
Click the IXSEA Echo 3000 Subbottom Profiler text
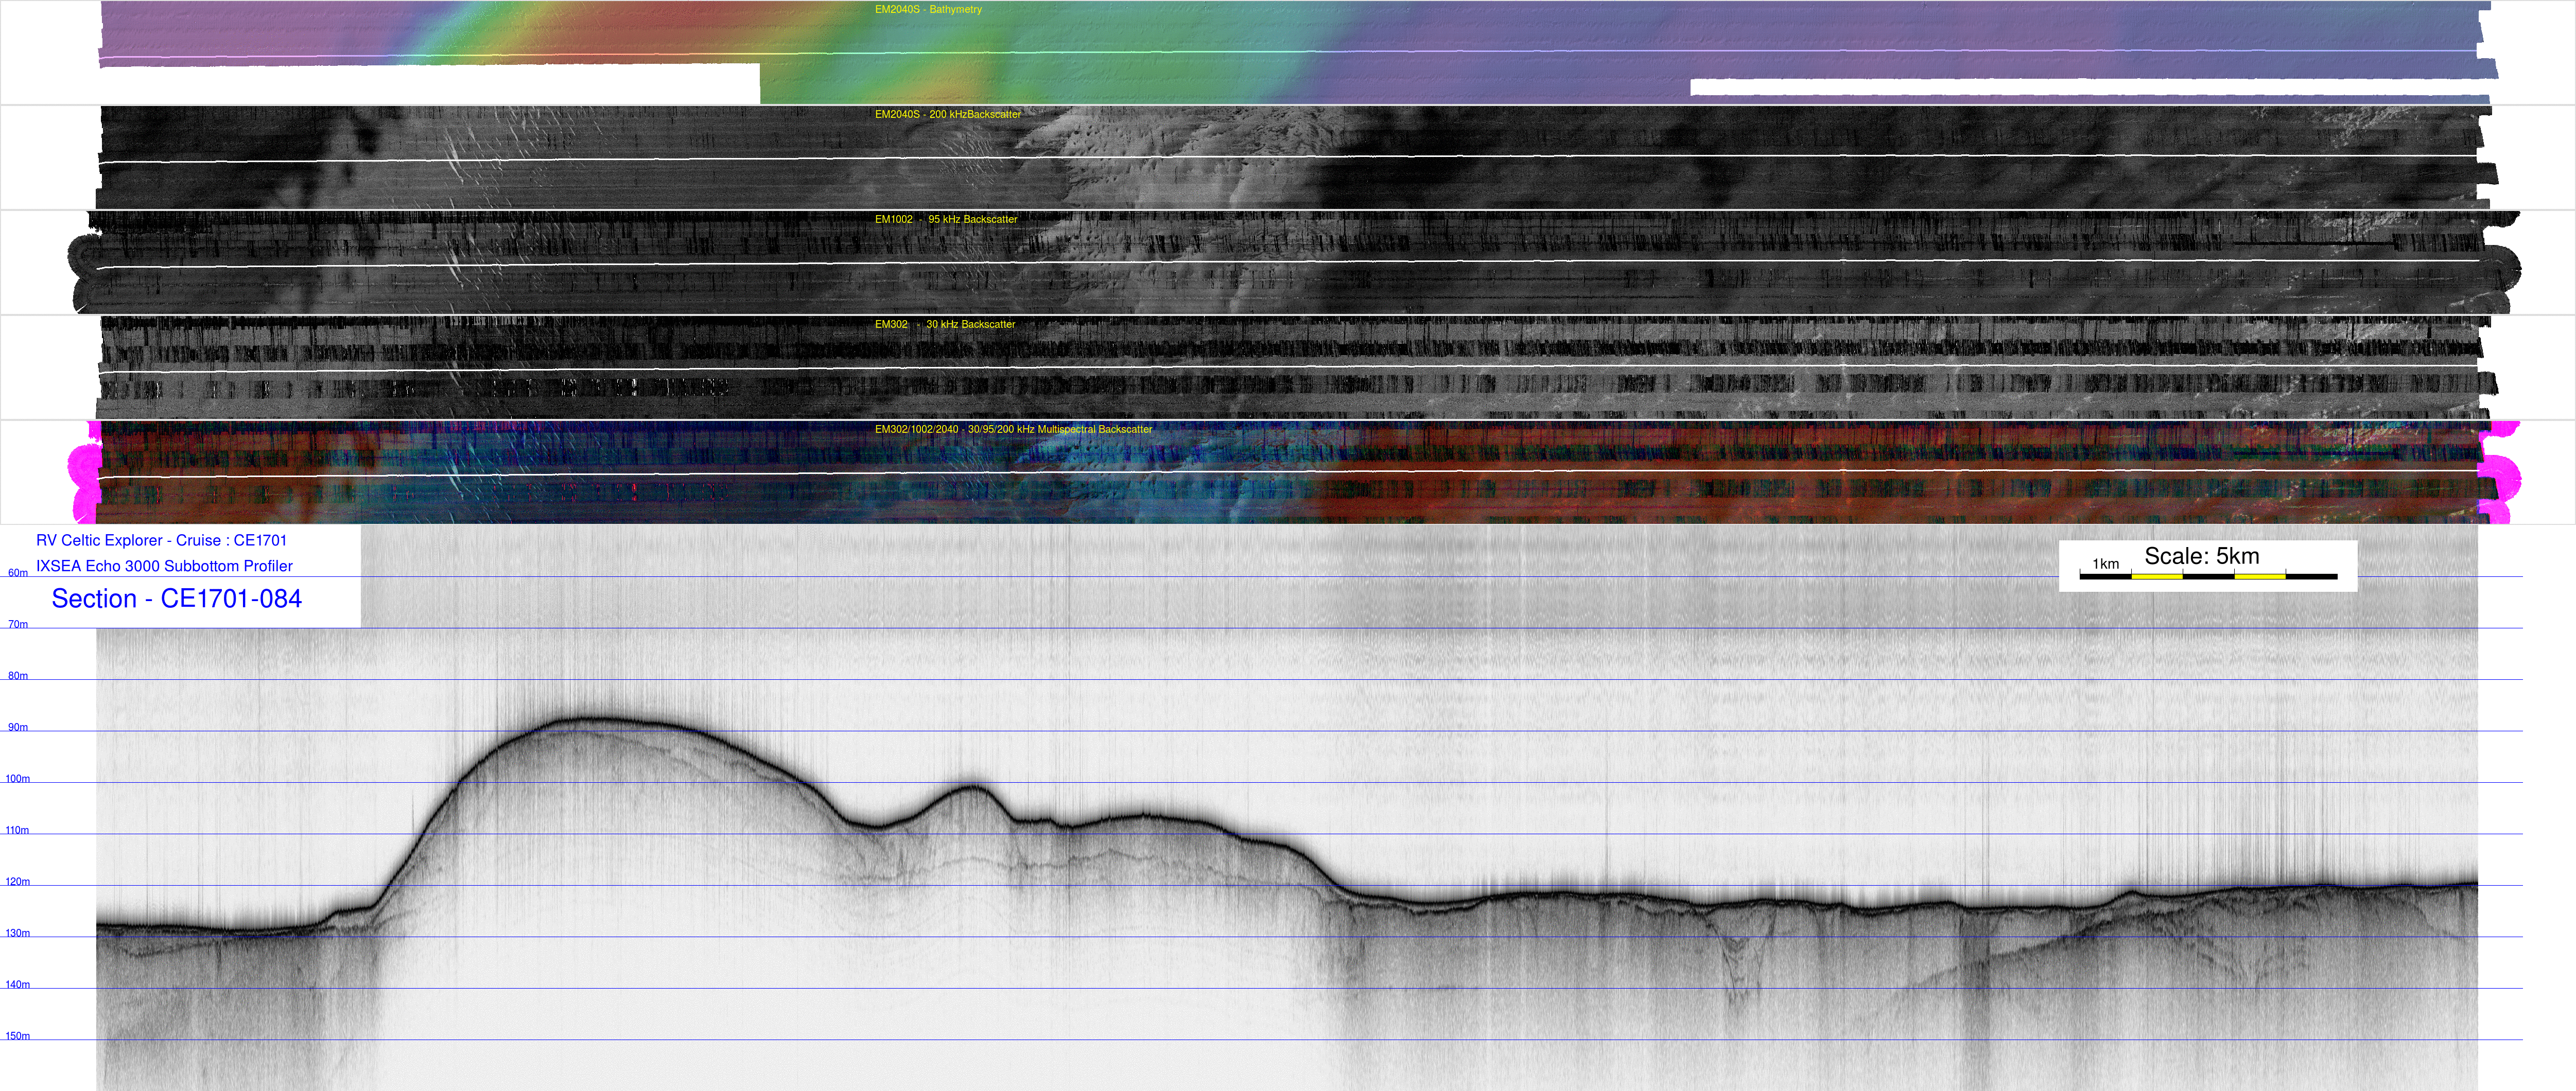[164, 566]
